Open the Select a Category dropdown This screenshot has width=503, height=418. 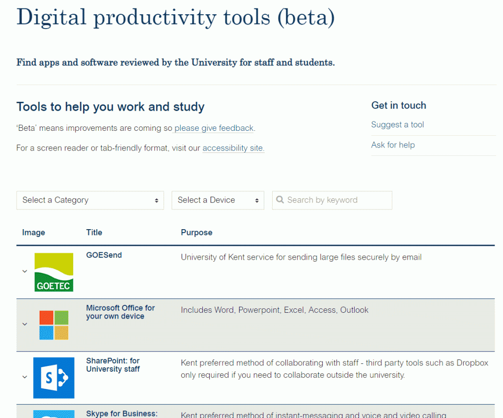tap(90, 200)
